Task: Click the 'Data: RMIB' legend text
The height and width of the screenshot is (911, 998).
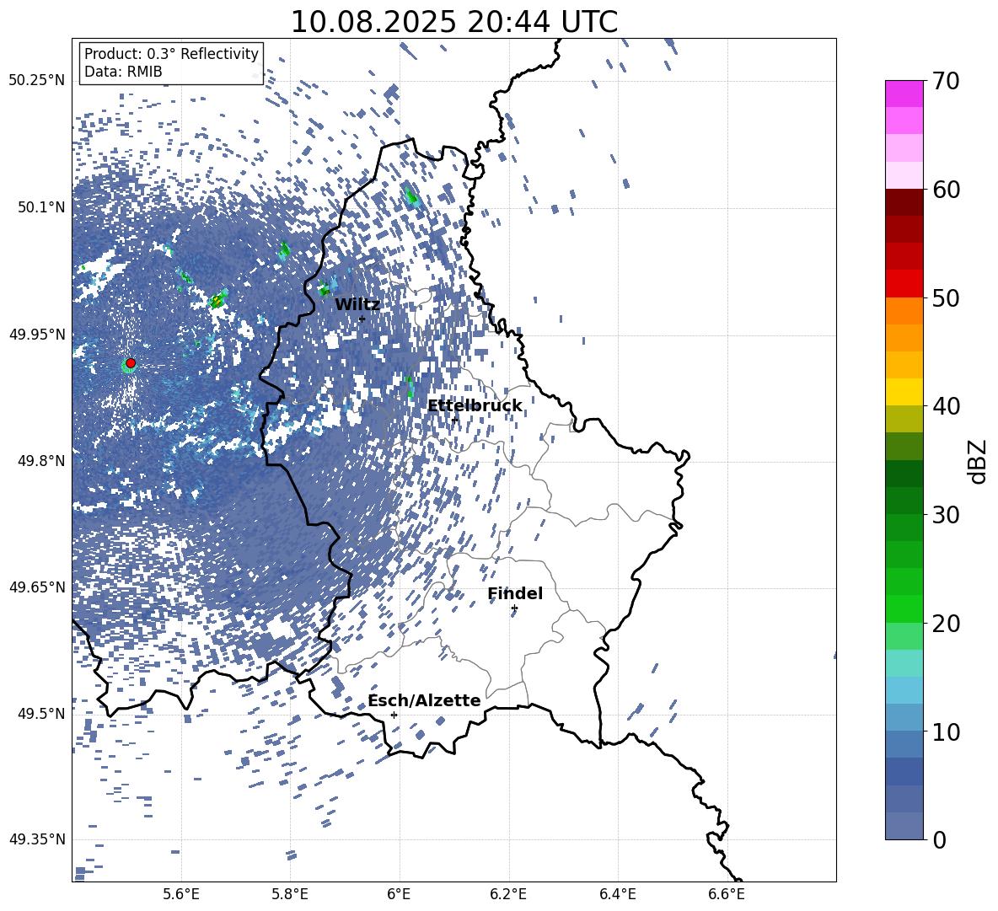Action: pyautogui.click(x=123, y=72)
